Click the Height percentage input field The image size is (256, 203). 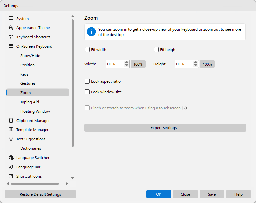click(184, 64)
